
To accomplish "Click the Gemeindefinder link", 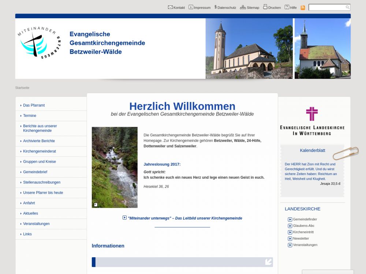I will (x=305, y=219).
